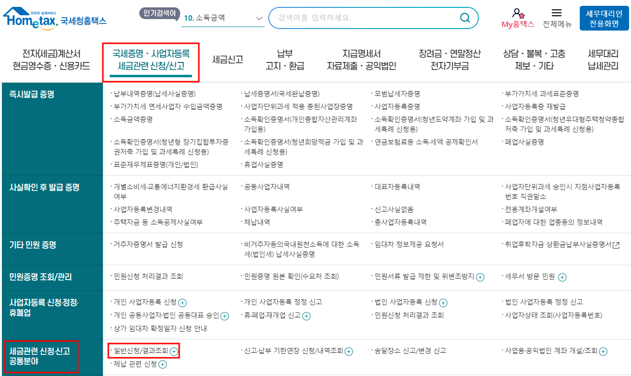Open 송달장소 신고/변경 신고 link
This screenshot has height=376, width=631.
point(410,351)
